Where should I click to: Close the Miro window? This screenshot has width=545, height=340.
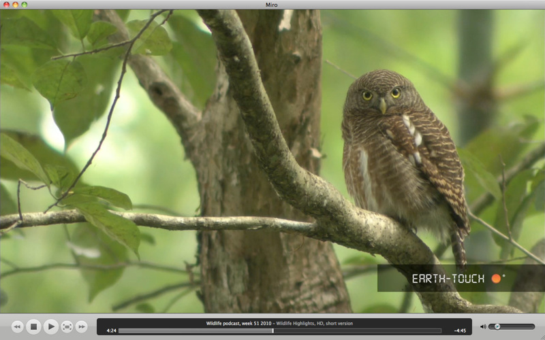pos(6,5)
